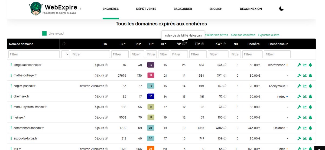The image size is (325, 150).
Task: Open the longbeachcannes.fr domain link
Action: point(27,65)
